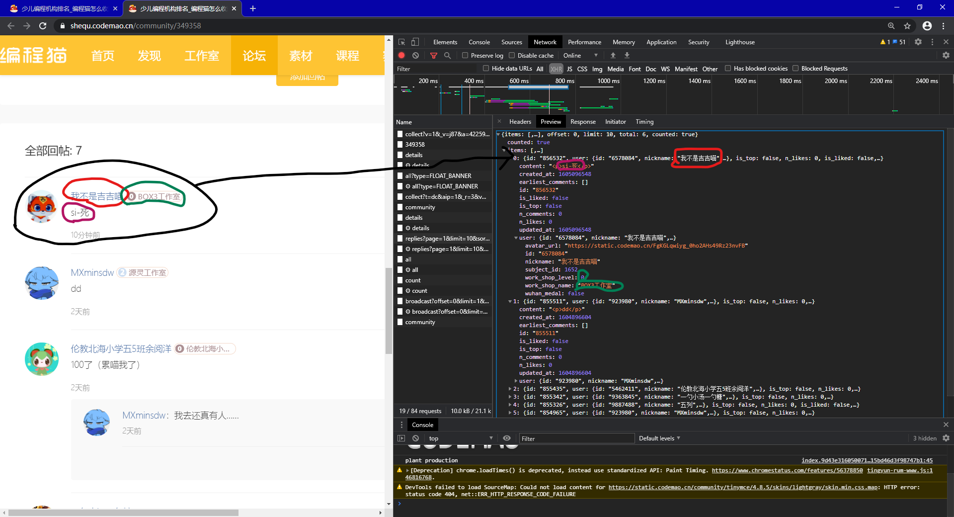The width and height of the screenshot is (954, 517).
Task: Open the Default levels dropdown
Action: click(x=659, y=438)
